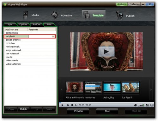Click the Delete button

pos(23,109)
